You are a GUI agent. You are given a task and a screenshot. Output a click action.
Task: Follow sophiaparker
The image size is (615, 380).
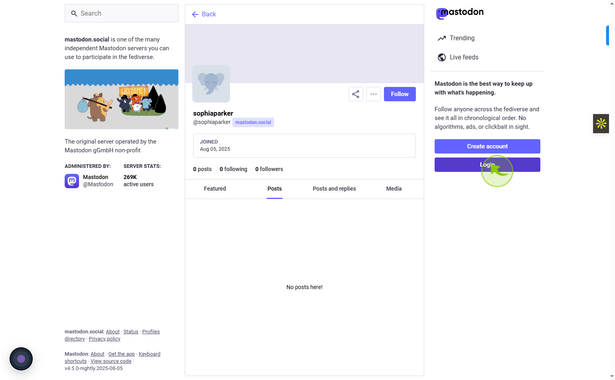[399, 94]
